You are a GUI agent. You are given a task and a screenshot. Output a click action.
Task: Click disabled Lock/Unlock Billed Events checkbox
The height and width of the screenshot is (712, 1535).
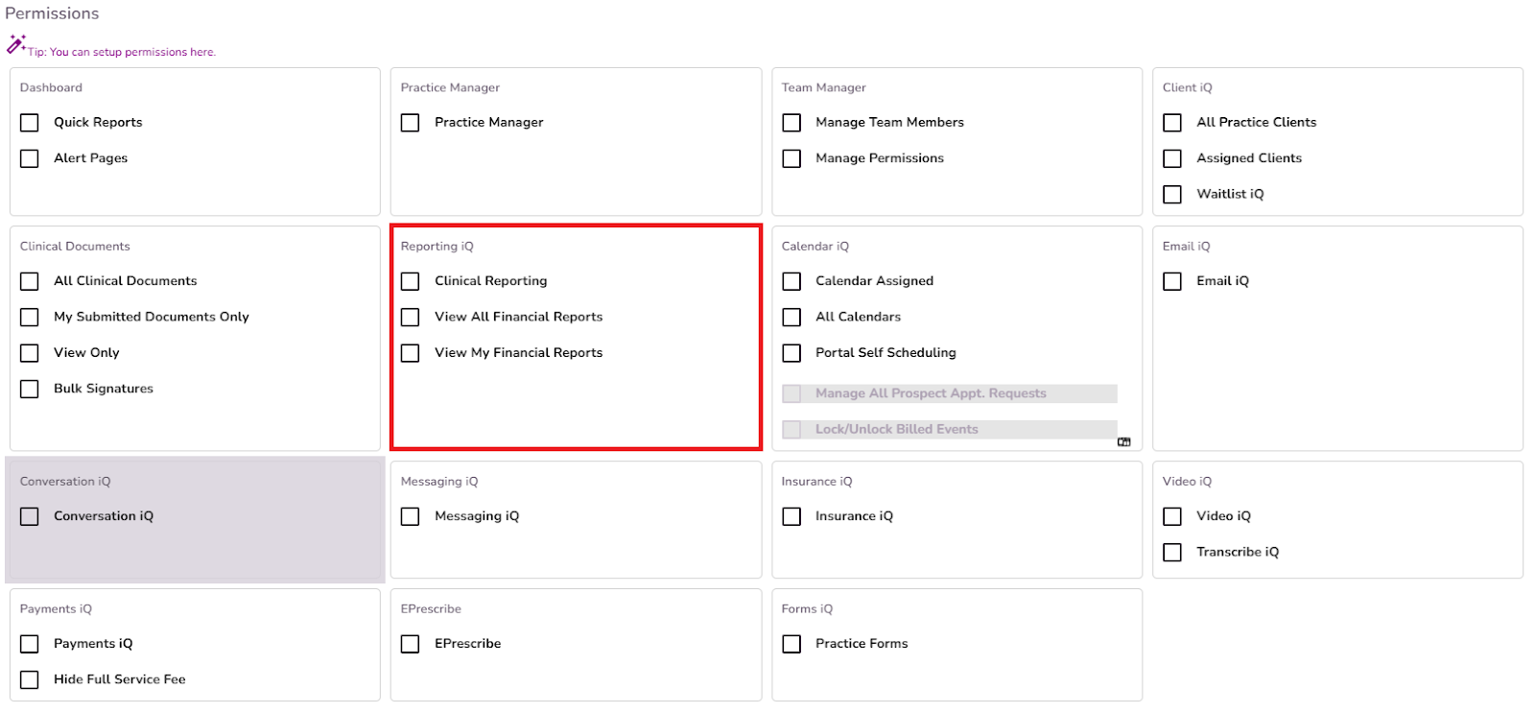pyautogui.click(x=791, y=430)
